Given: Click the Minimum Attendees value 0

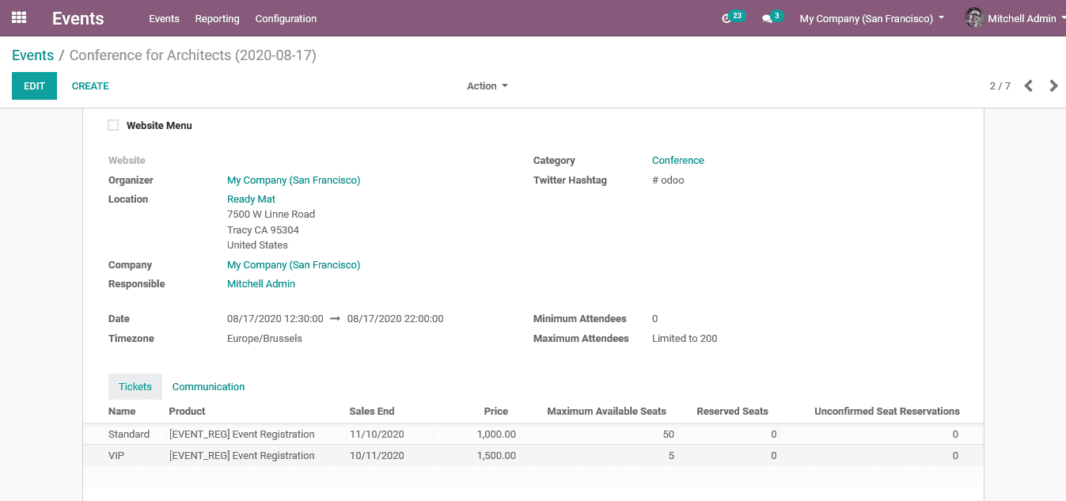Looking at the screenshot, I should pos(654,319).
